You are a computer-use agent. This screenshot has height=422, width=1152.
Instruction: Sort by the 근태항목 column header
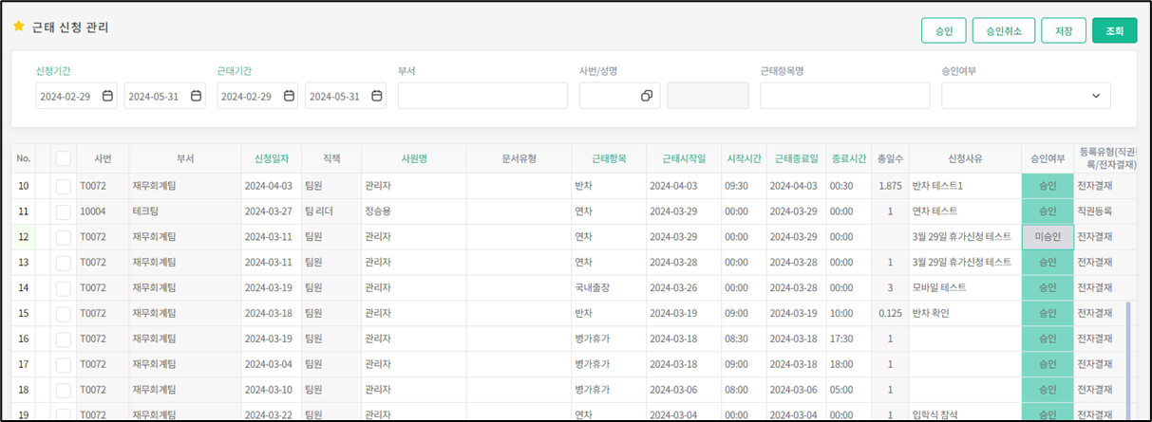pyautogui.click(x=608, y=158)
